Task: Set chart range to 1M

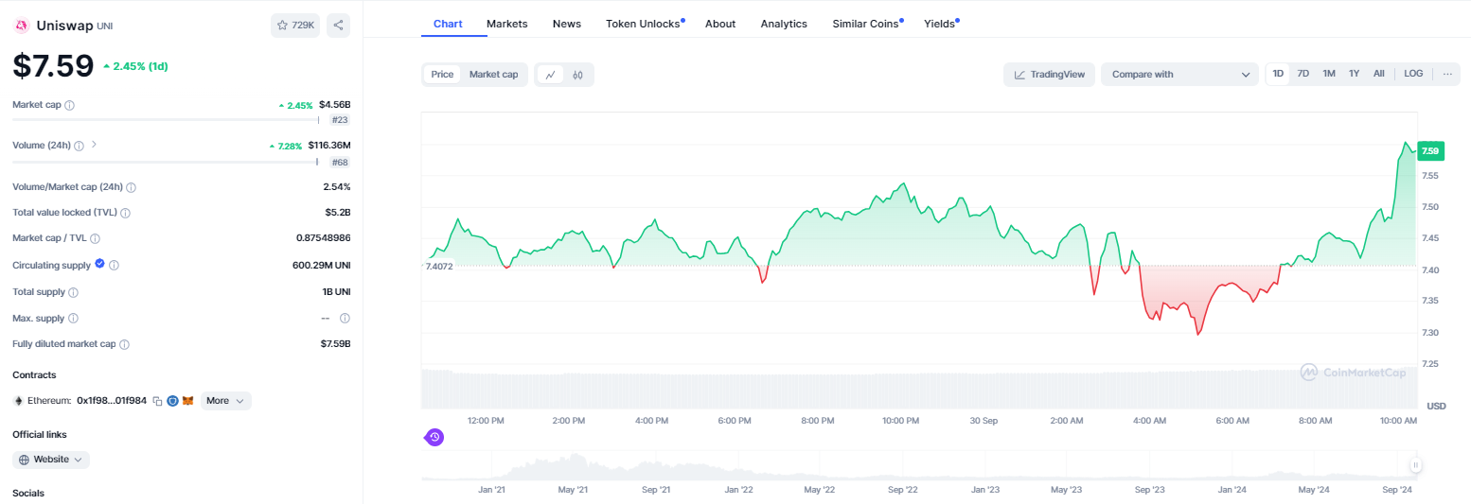Action: [x=1329, y=74]
